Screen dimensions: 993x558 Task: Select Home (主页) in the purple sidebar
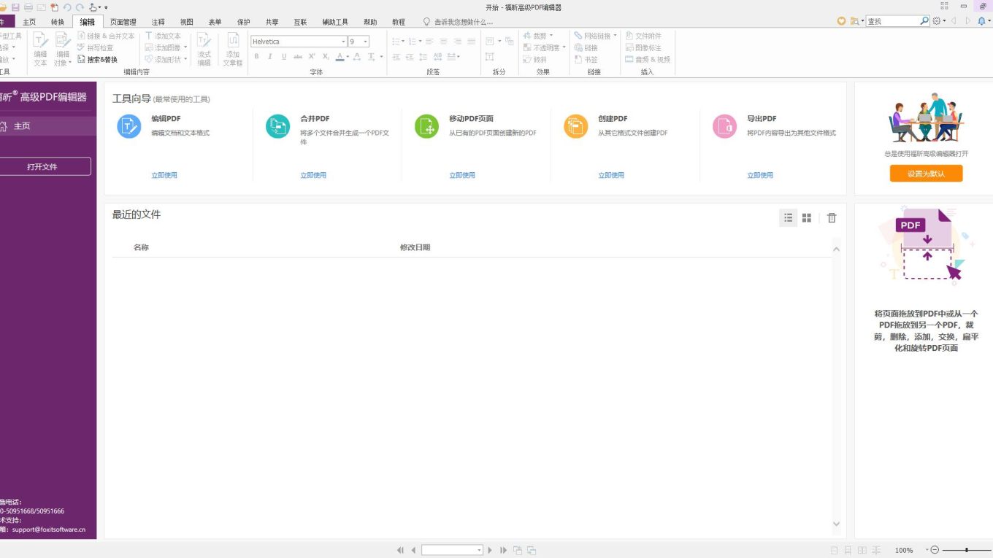pyautogui.click(x=47, y=126)
